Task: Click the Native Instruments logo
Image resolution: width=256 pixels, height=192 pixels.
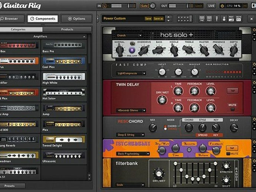Action: tap(253, 6)
